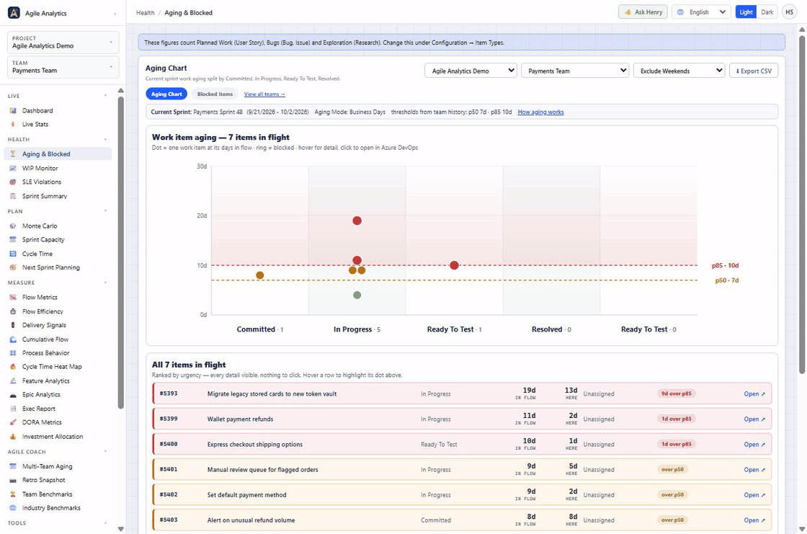Open the English language dropdown
This screenshot has height=534, width=807.
pyautogui.click(x=701, y=12)
